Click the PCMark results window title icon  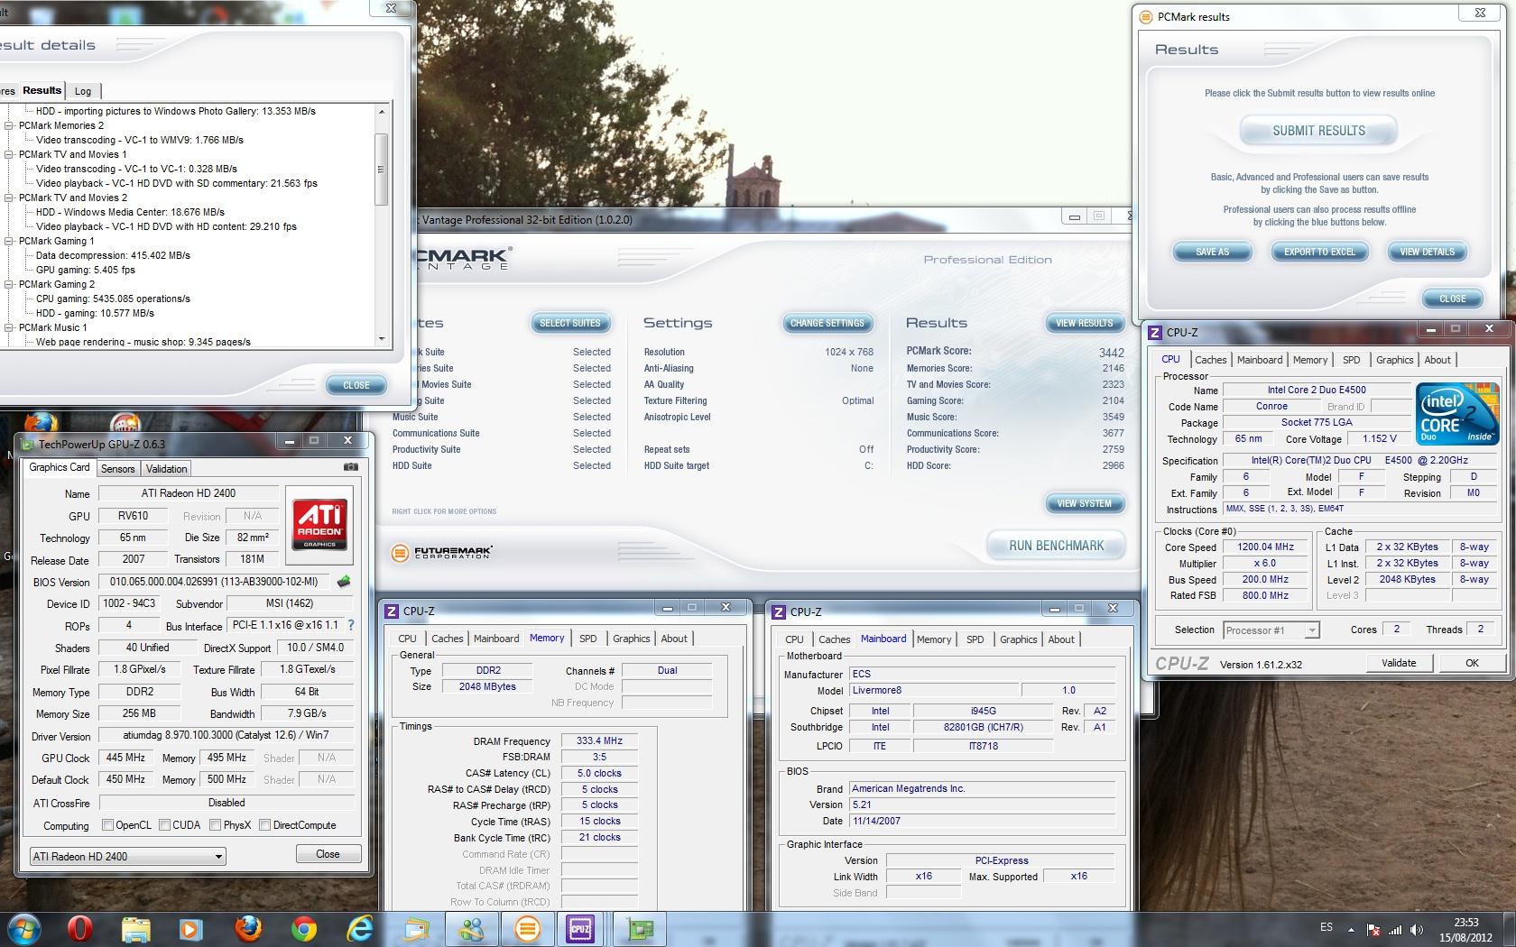point(1146,16)
